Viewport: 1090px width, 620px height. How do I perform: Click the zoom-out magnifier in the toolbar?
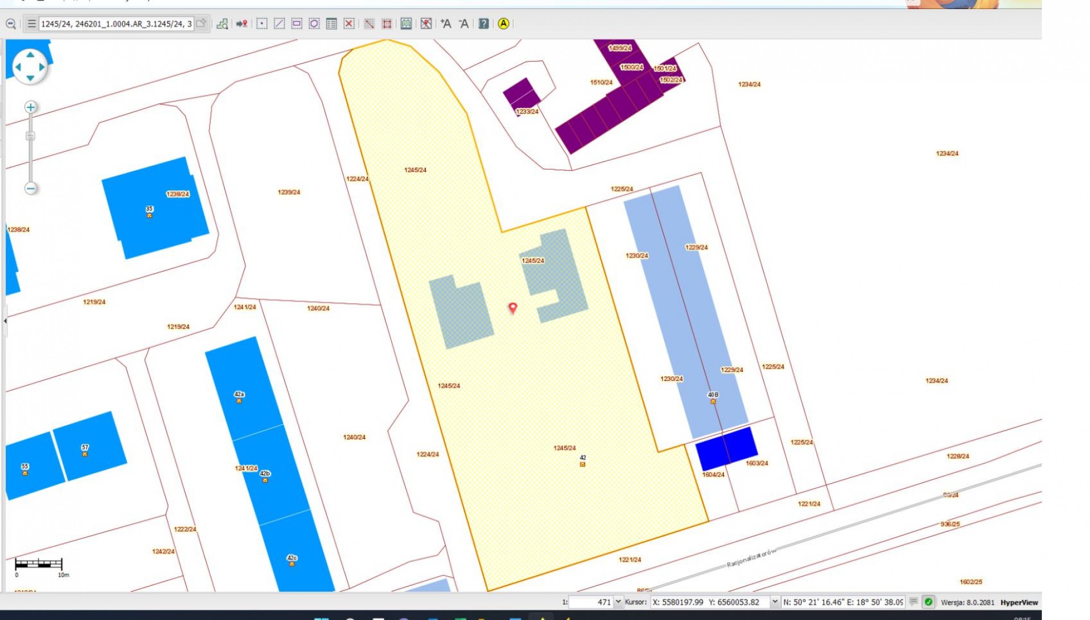pyautogui.click(x=10, y=24)
